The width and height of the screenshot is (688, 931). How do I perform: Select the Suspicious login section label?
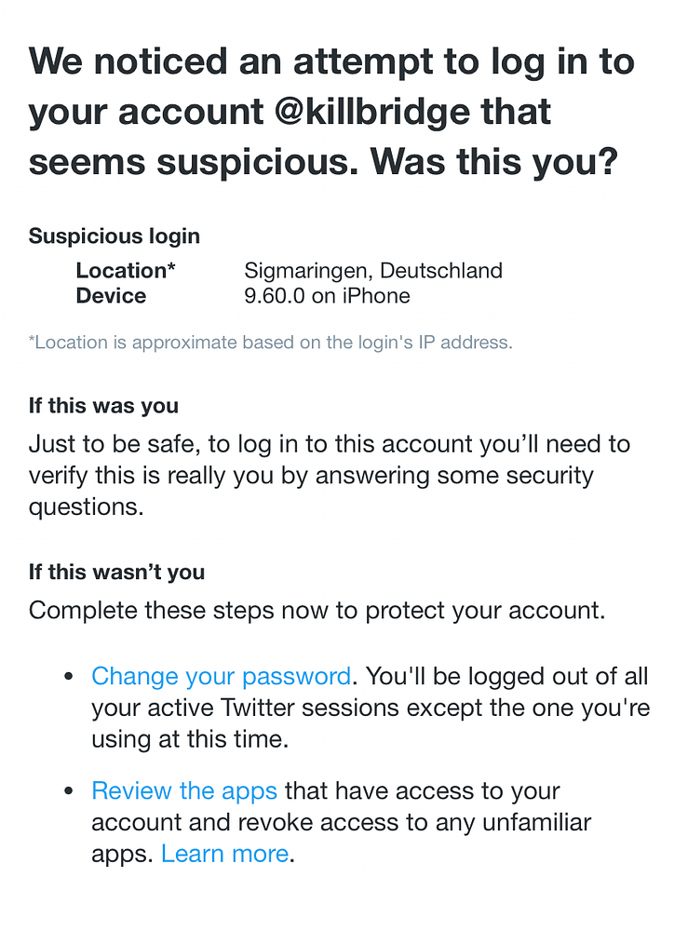point(115,236)
